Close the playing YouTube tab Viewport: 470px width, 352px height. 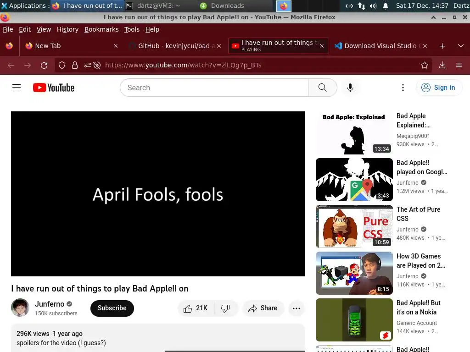pos(322,46)
